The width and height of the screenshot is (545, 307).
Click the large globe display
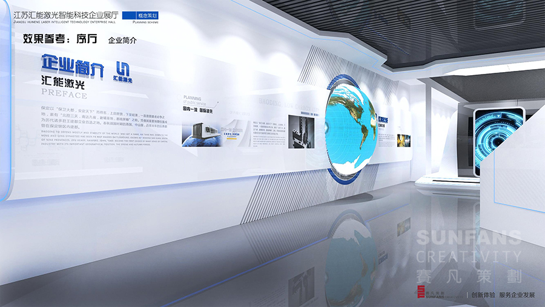click(x=351, y=131)
